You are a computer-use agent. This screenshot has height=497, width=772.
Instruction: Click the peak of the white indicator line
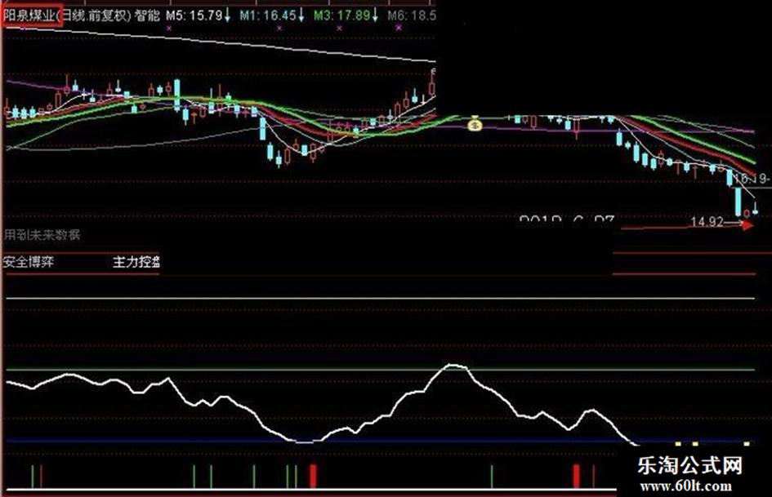click(453, 366)
